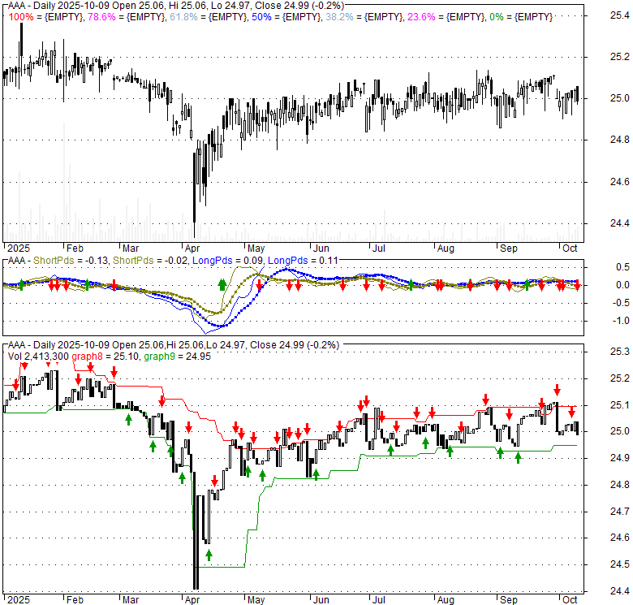Click the 24.5 price tick on bottom chart
The width and height of the screenshot is (633, 605).
coord(619,564)
